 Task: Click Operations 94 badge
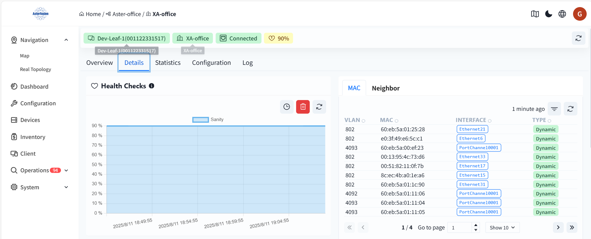(x=55, y=170)
